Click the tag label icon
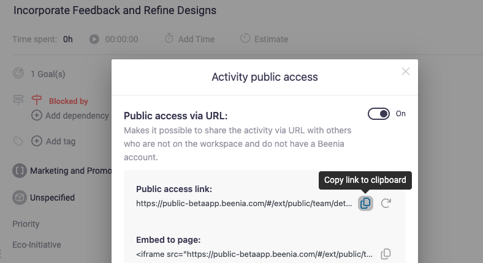Viewport: 483px width, 263px height. [18, 141]
